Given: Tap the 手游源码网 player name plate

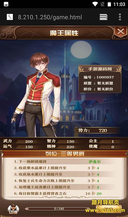Looking at the screenshot, I should tap(100, 69).
